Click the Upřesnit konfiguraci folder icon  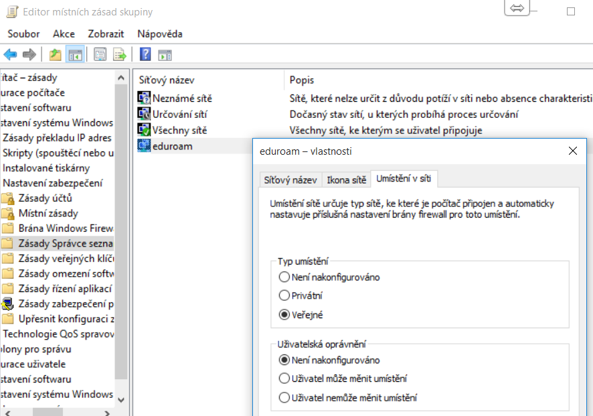click(x=8, y=319)
